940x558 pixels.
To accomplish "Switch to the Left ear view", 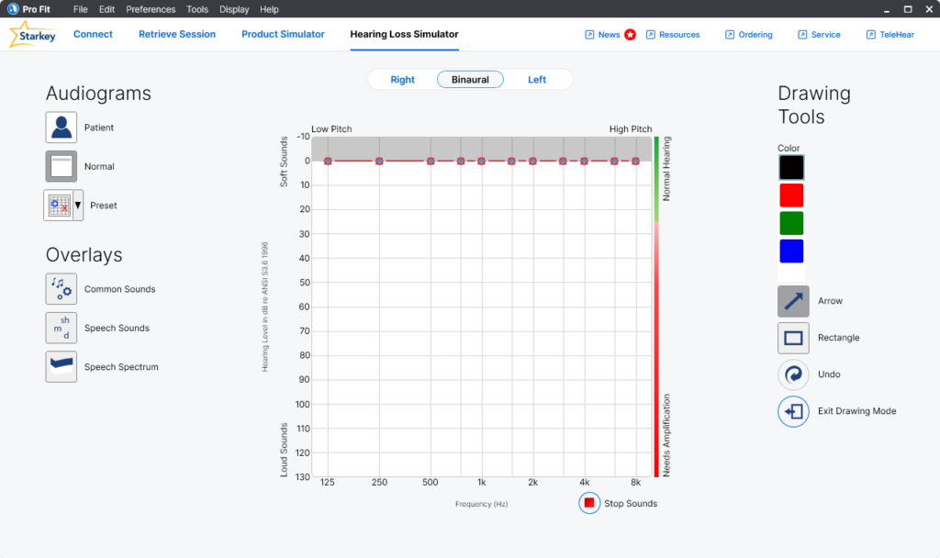I will point(537,80).
